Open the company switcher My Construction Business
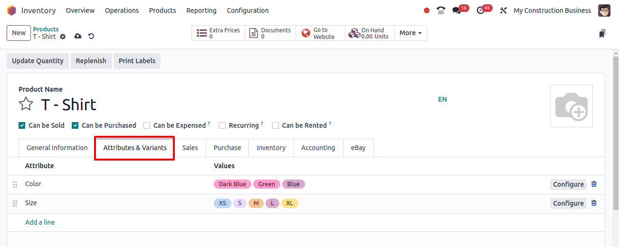The width and height of the screenshot is (619, 247). tap(552, 10)
